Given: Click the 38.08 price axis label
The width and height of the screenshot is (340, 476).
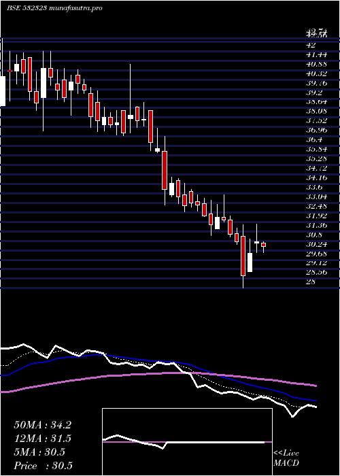Looking at the screenshot, I should pyautogui.click(x=317, y=112).
